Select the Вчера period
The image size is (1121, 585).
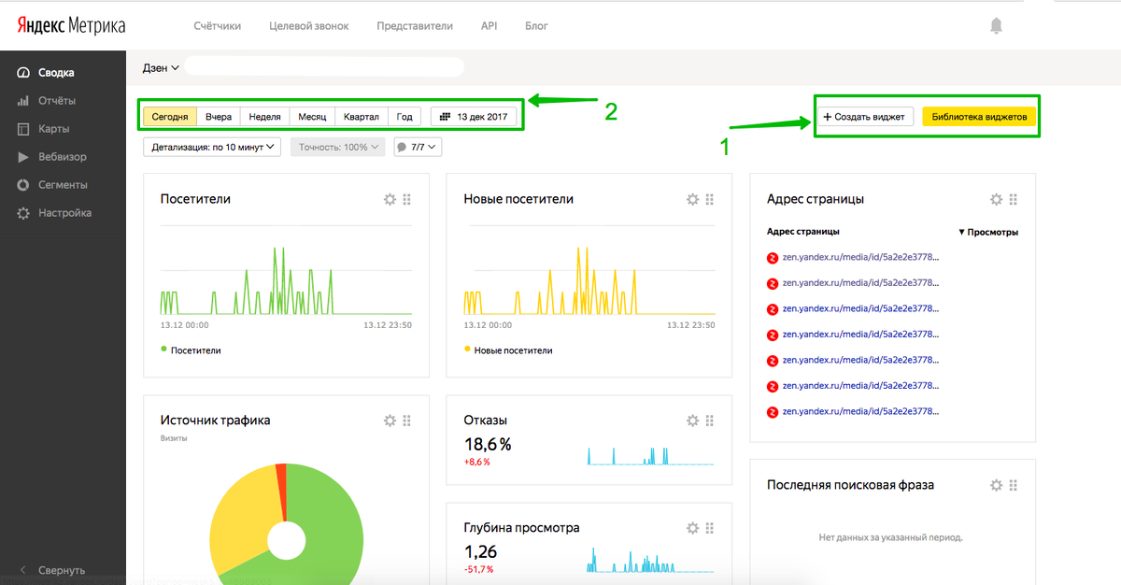click(x=219, y=117)
